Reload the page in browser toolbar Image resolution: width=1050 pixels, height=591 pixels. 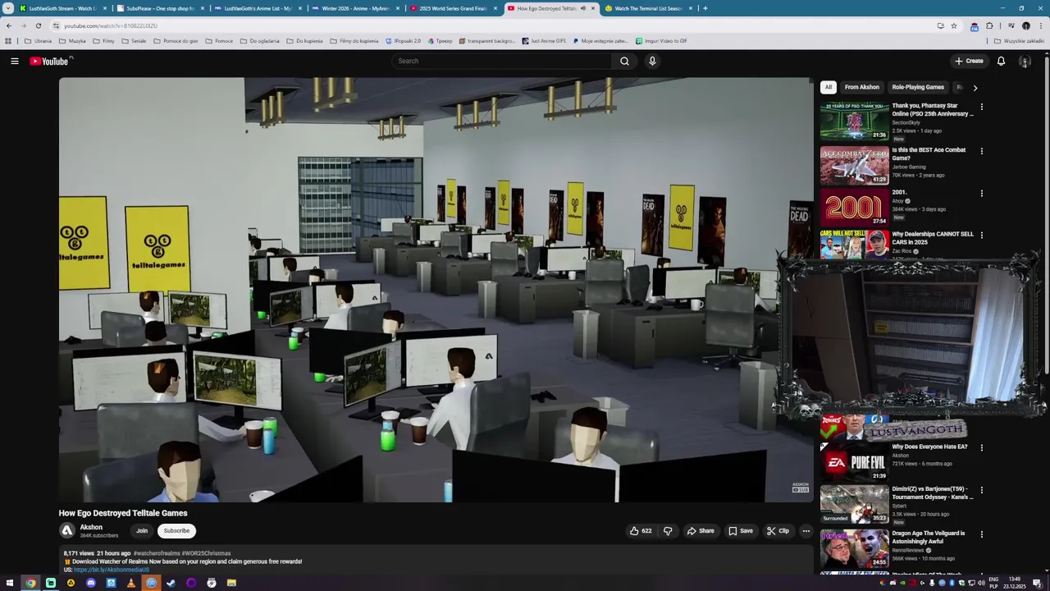coord(38,25)
